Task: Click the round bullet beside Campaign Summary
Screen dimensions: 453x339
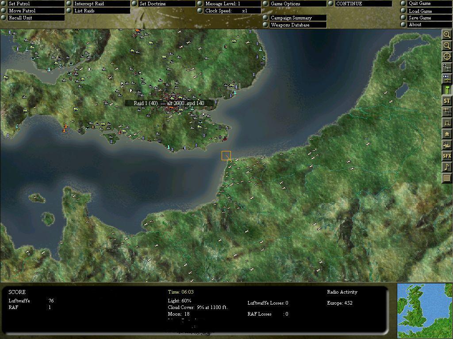Action: pyautogui.click(x=265, y=18)
